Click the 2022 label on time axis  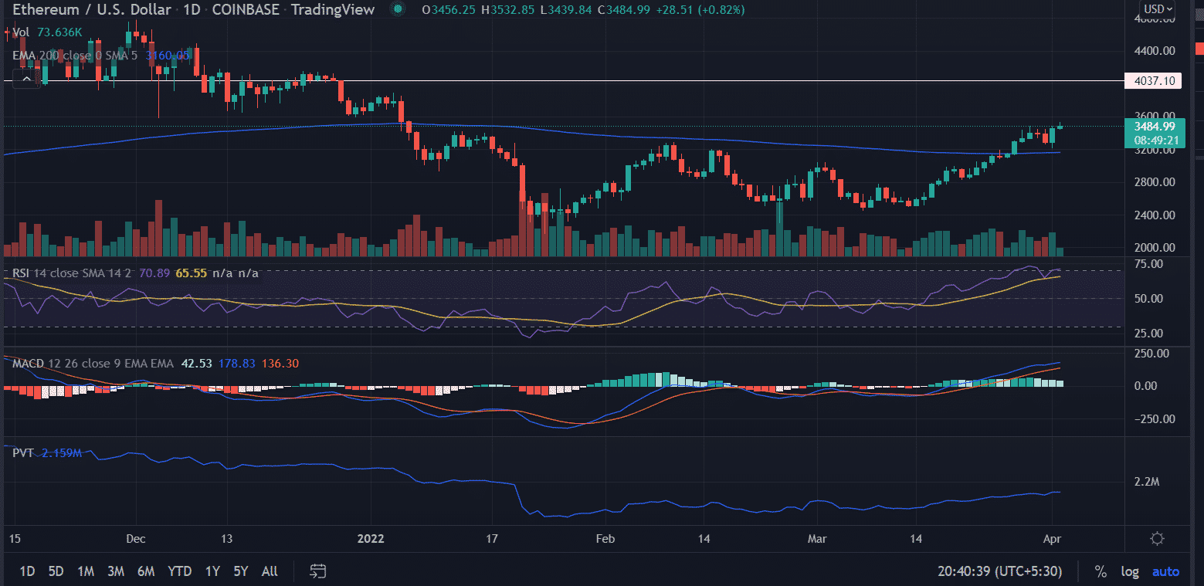click(369, 537)
